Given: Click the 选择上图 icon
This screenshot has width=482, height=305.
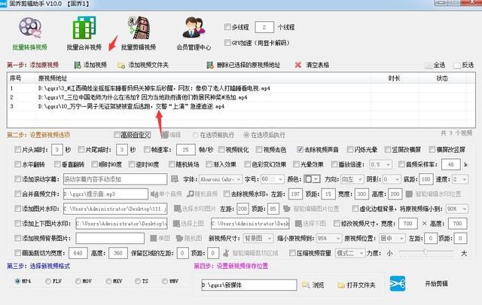Looking at the screenshot, I should tap(176, 224).
